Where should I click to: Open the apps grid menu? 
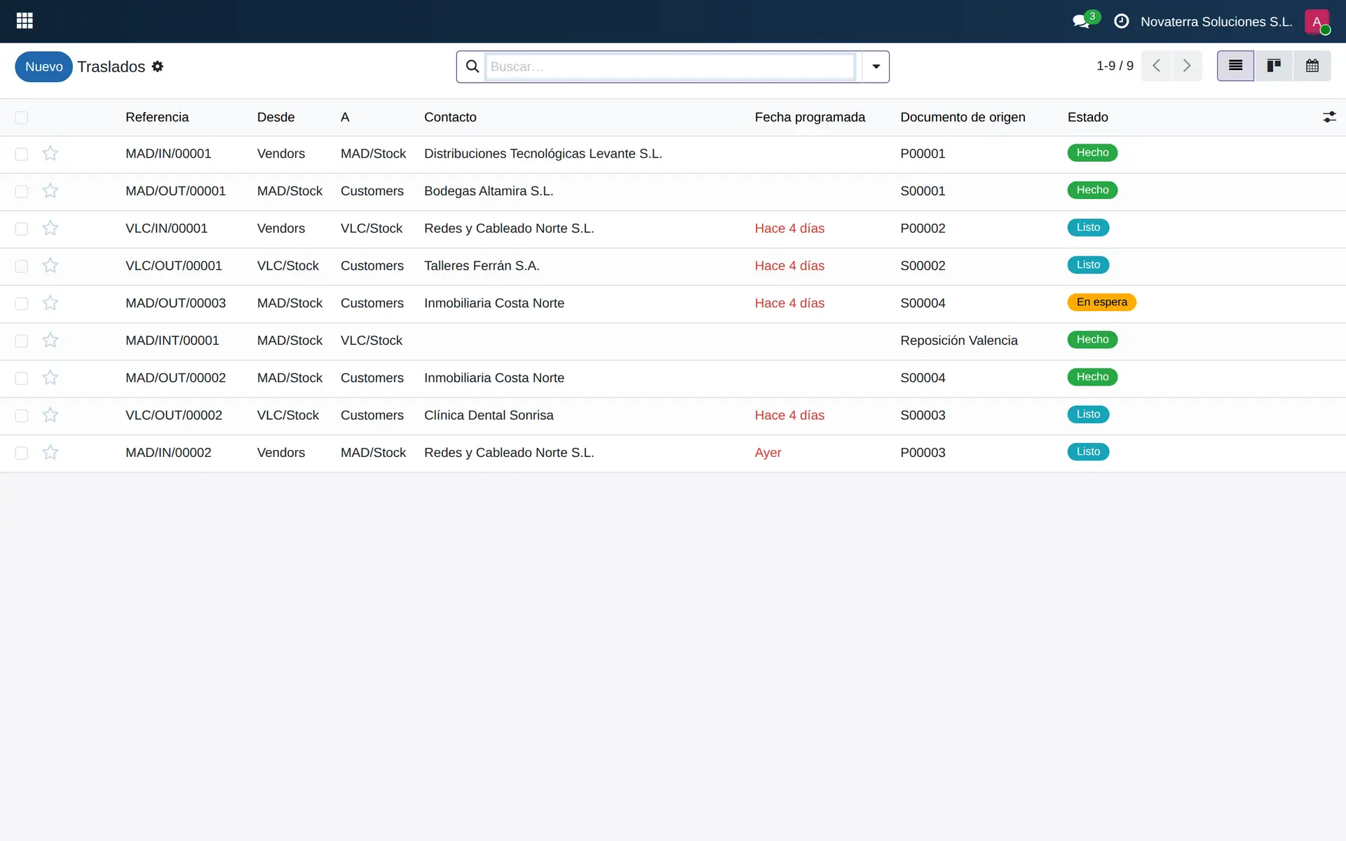25,21
